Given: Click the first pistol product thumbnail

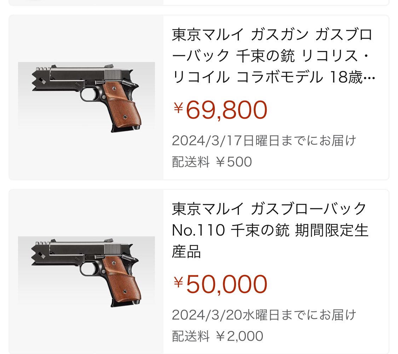Looking at the screenshot, I should (87, 96).
